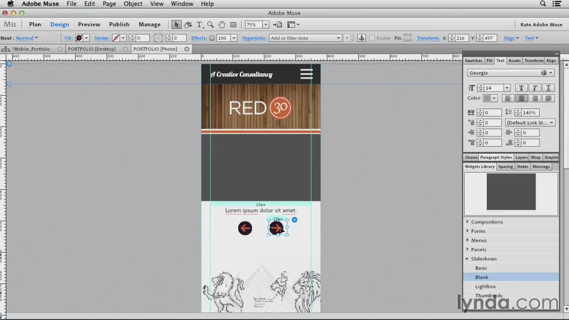Justify text in Text panel
Image resolution: width=569 pixels, height=320 pixels.
click(x=548, y=98)
